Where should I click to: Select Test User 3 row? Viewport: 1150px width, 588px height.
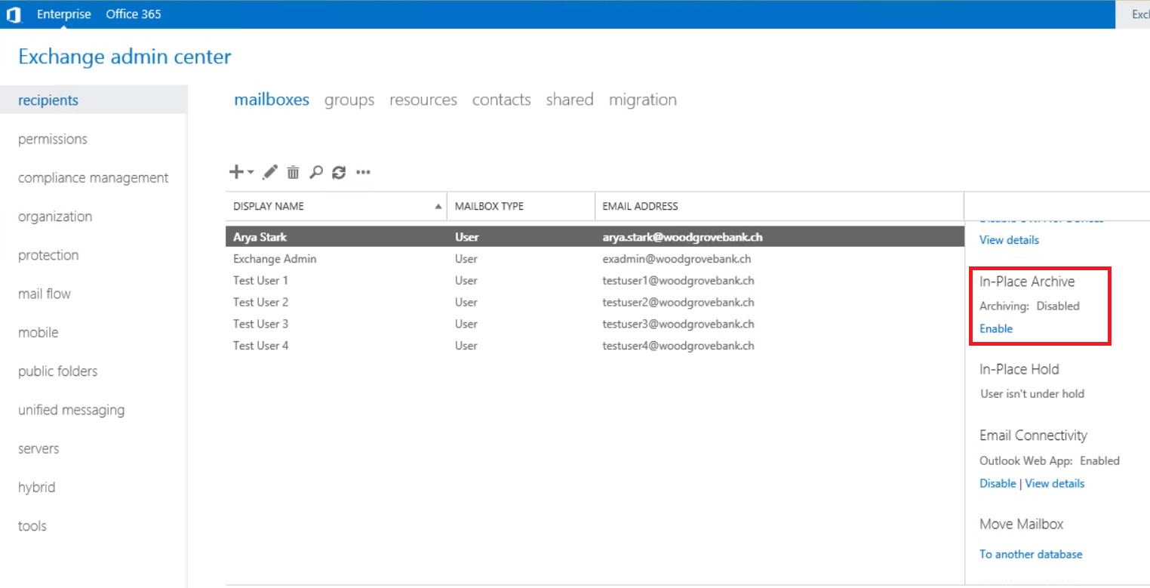coord(595,324)
